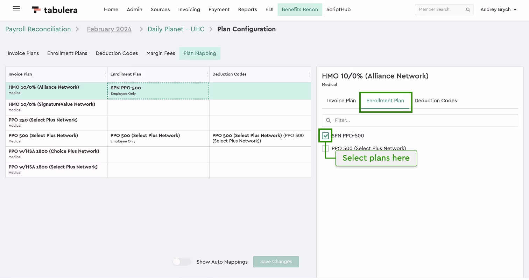Go to Payroll Reconciliation breadcrumb

point(38,29)
